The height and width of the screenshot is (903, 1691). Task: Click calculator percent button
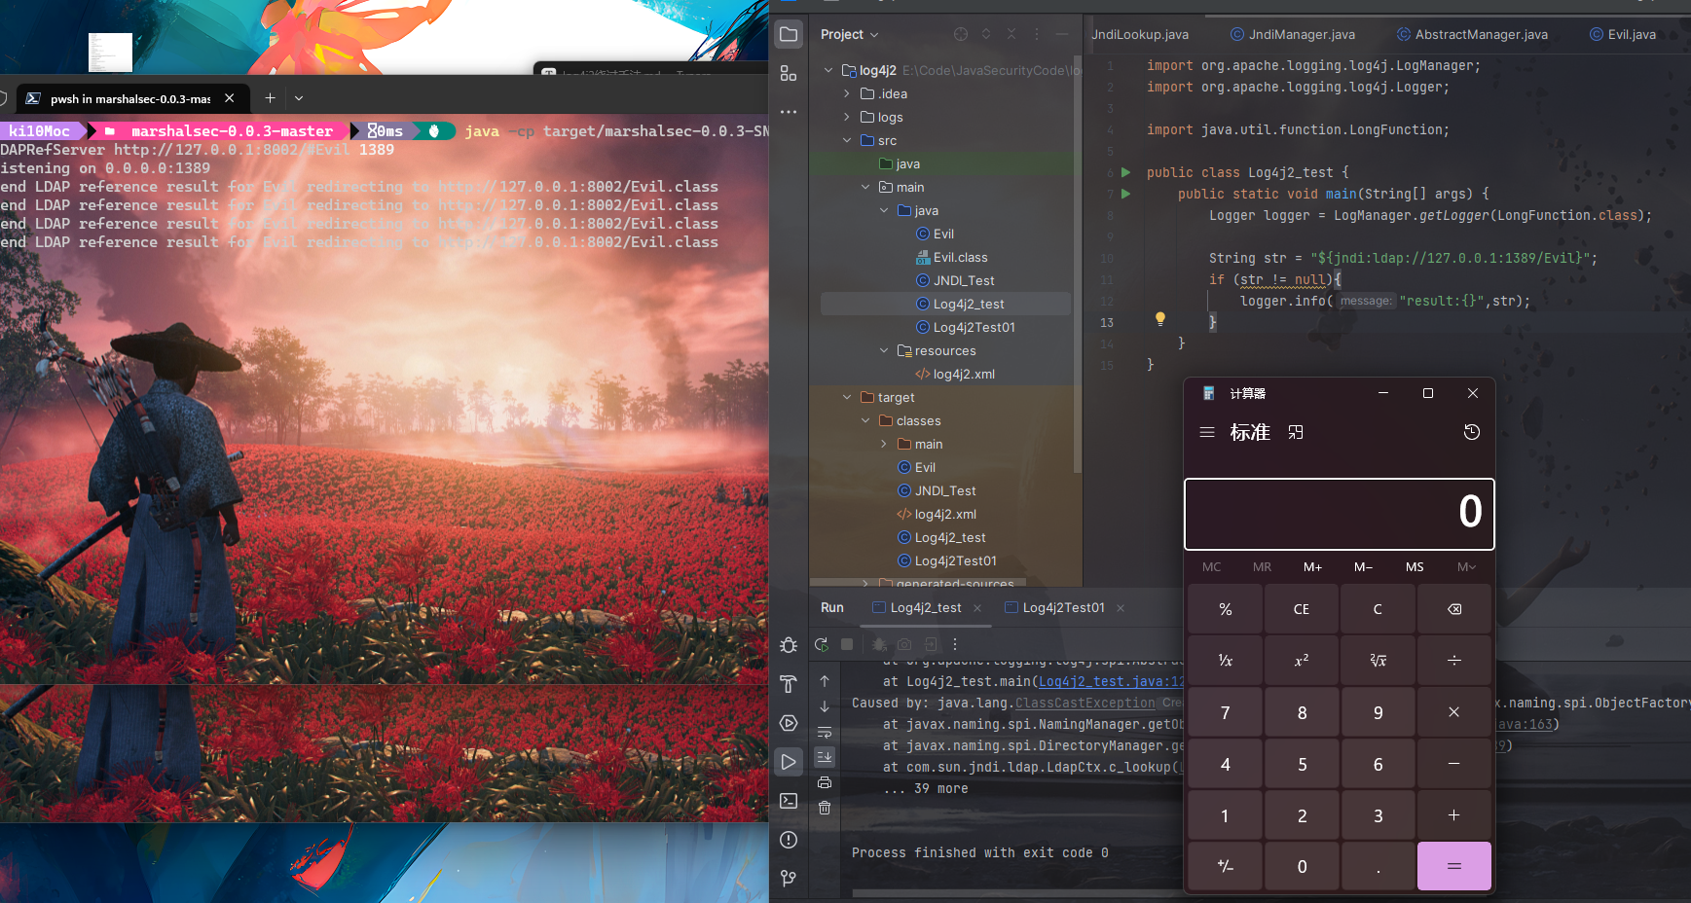click(x=1225, y=609)
